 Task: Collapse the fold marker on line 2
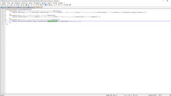pyautogui.click(x=5, y=11)
